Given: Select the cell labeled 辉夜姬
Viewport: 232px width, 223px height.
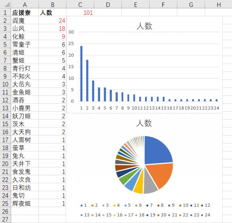Looking at the screenshot, I should point(25,203).
